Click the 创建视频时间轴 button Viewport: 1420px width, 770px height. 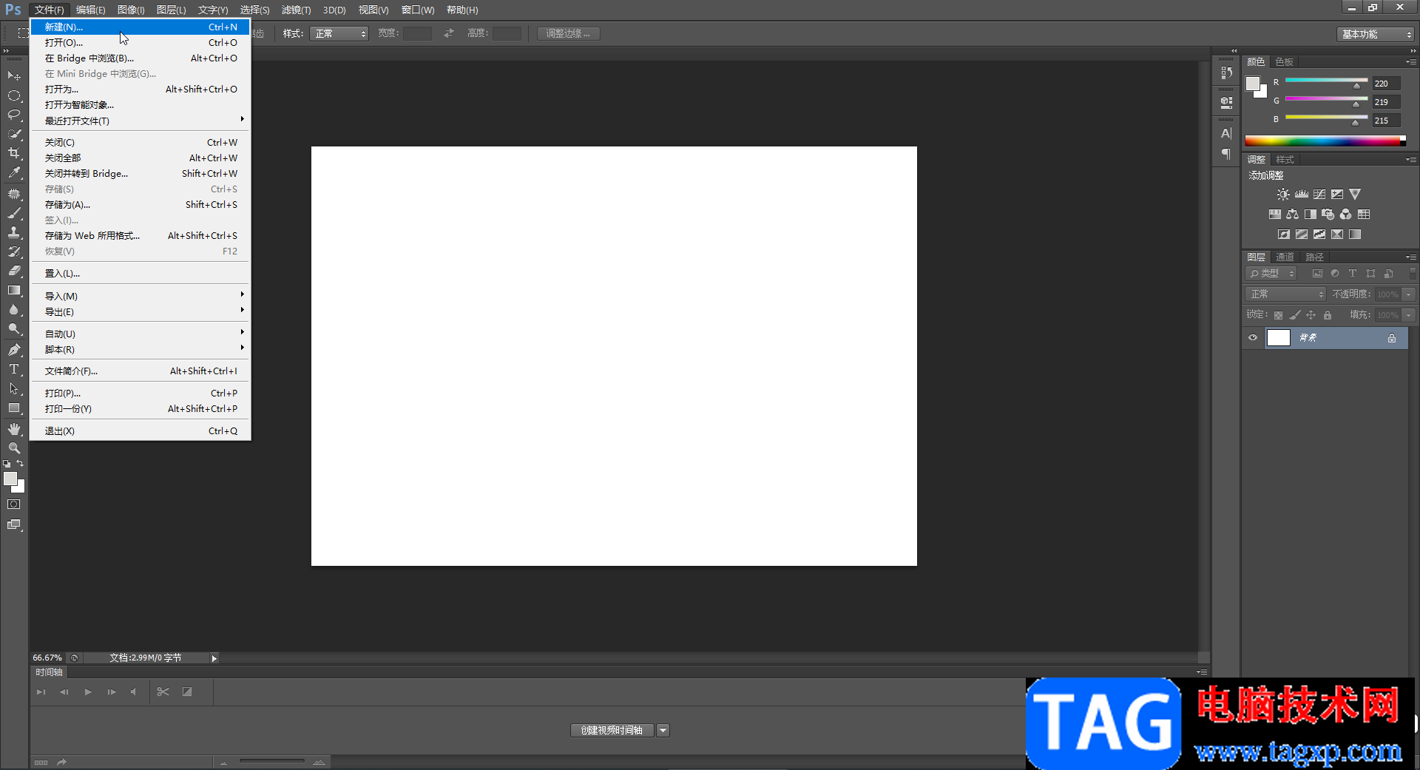click(612, 731)
